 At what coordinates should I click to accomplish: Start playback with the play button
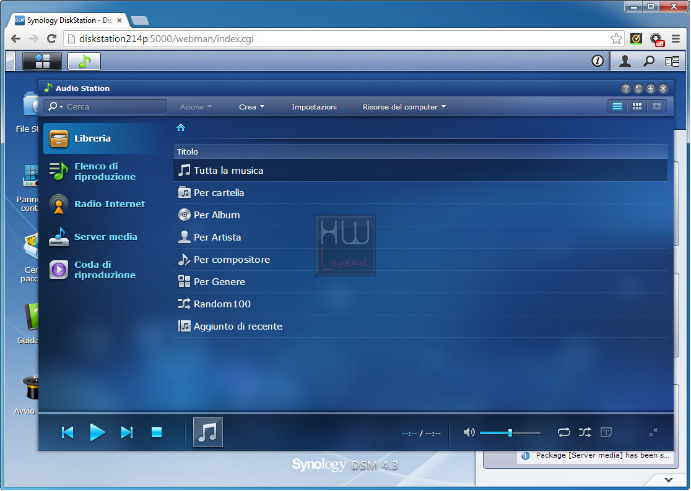click(x=97, y=432)
